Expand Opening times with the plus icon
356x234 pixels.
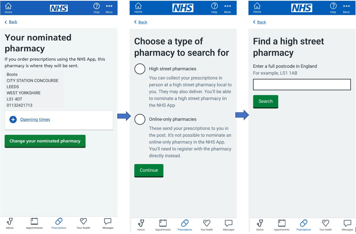click(13, 119)
